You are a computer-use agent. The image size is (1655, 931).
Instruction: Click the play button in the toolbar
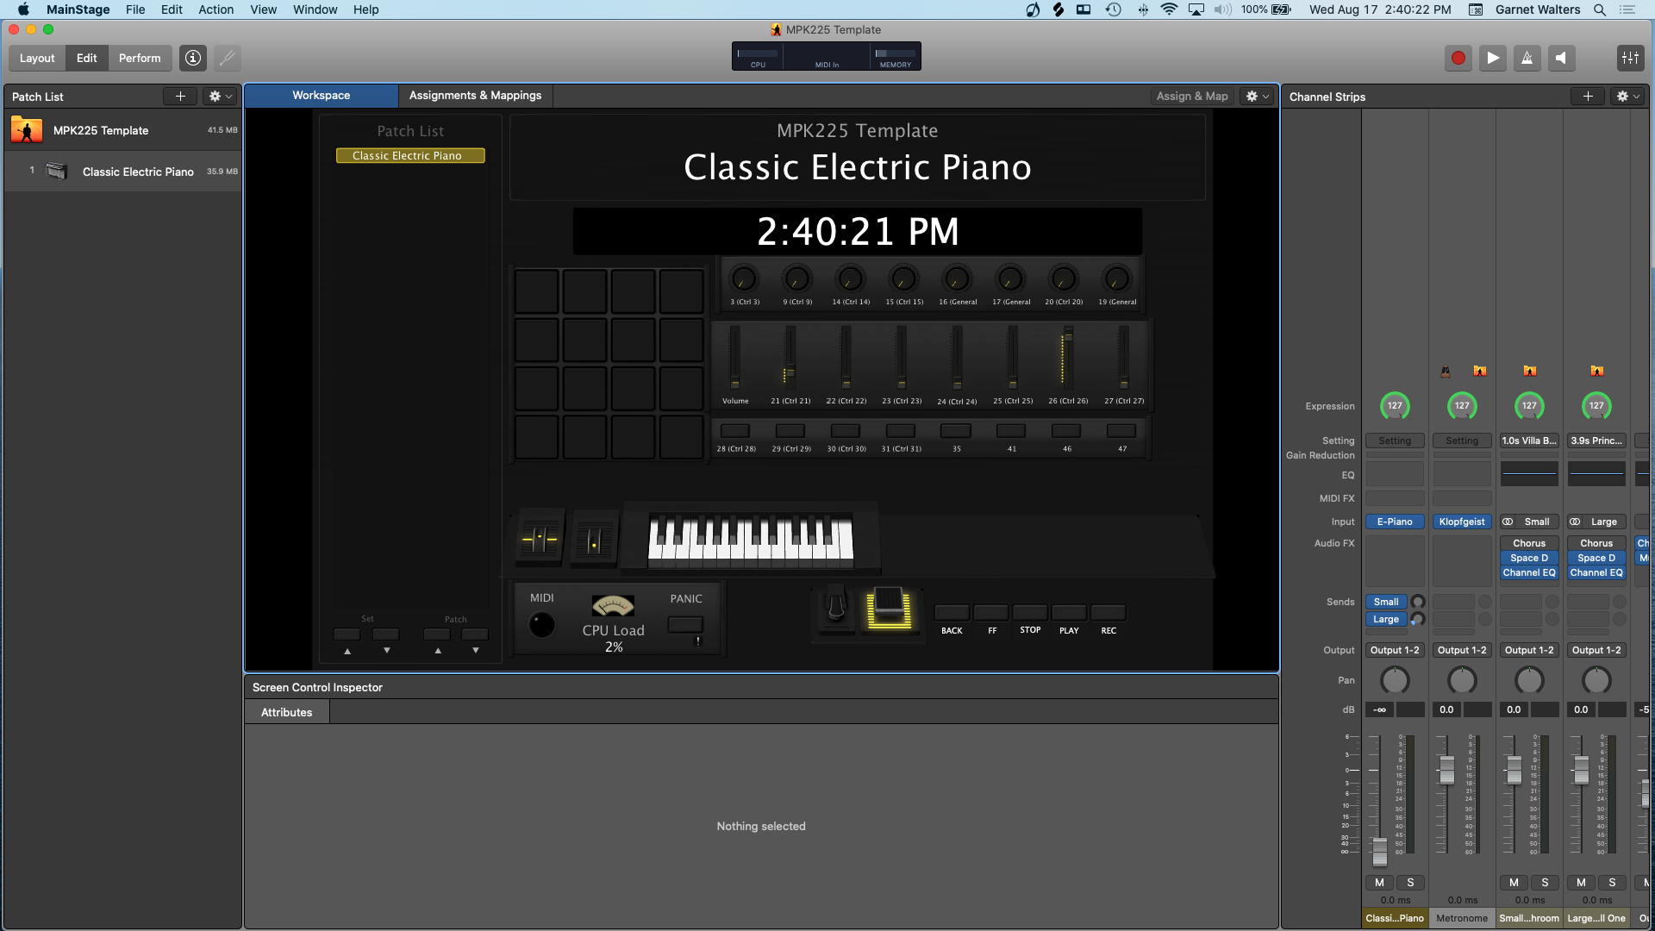[1492, 58]
